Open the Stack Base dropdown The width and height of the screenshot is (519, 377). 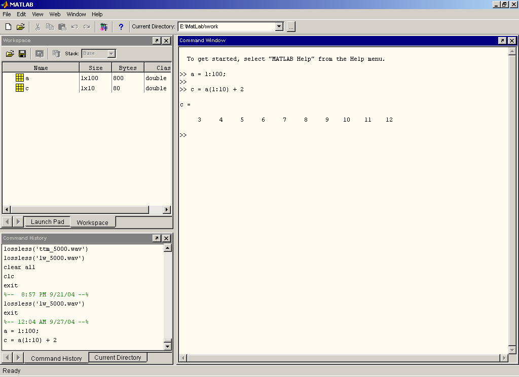pos(112,54)
